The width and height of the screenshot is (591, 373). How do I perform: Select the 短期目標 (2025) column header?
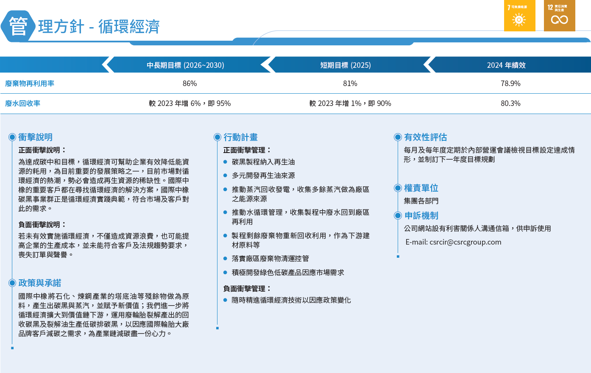(346, 65)
